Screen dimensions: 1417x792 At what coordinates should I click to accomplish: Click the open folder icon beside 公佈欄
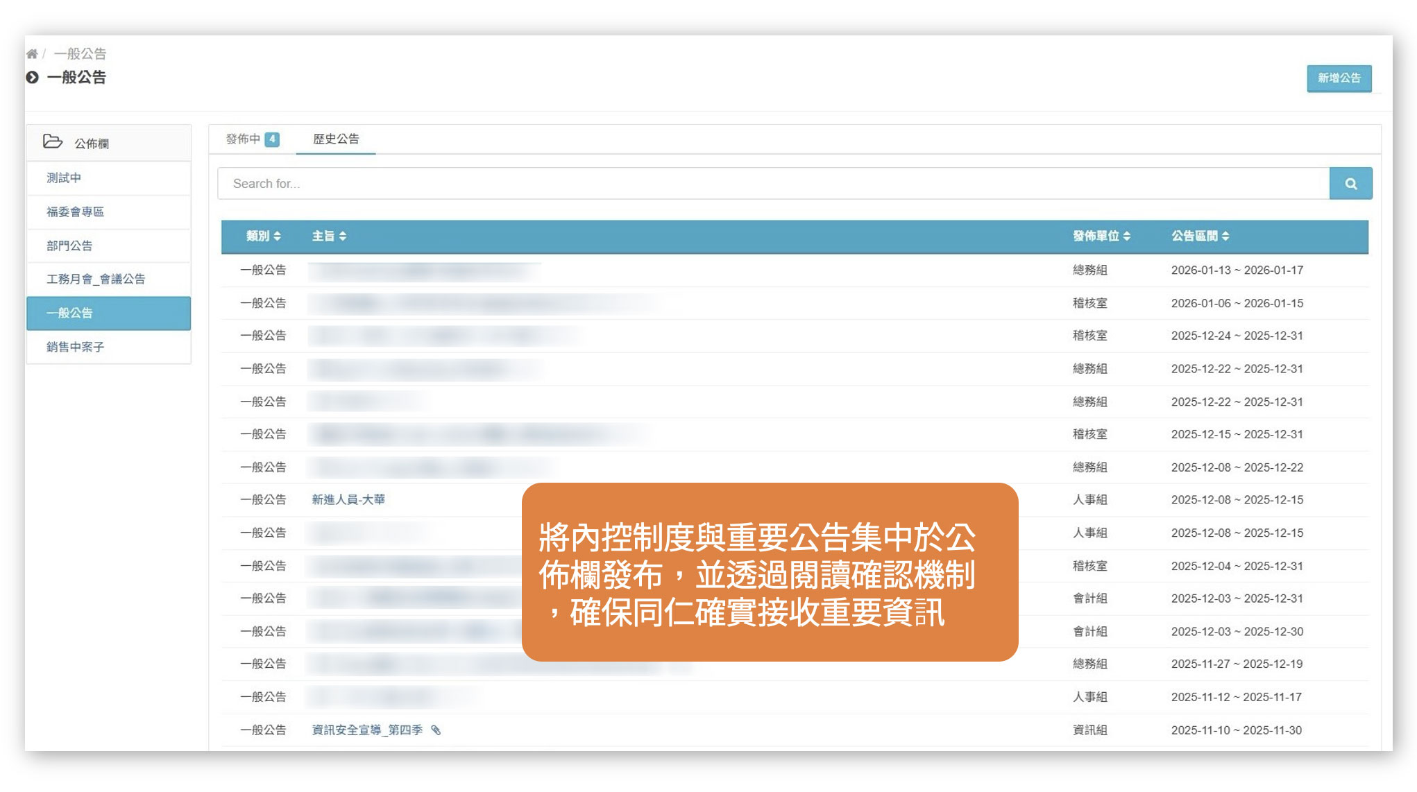(x=53, y=142)
